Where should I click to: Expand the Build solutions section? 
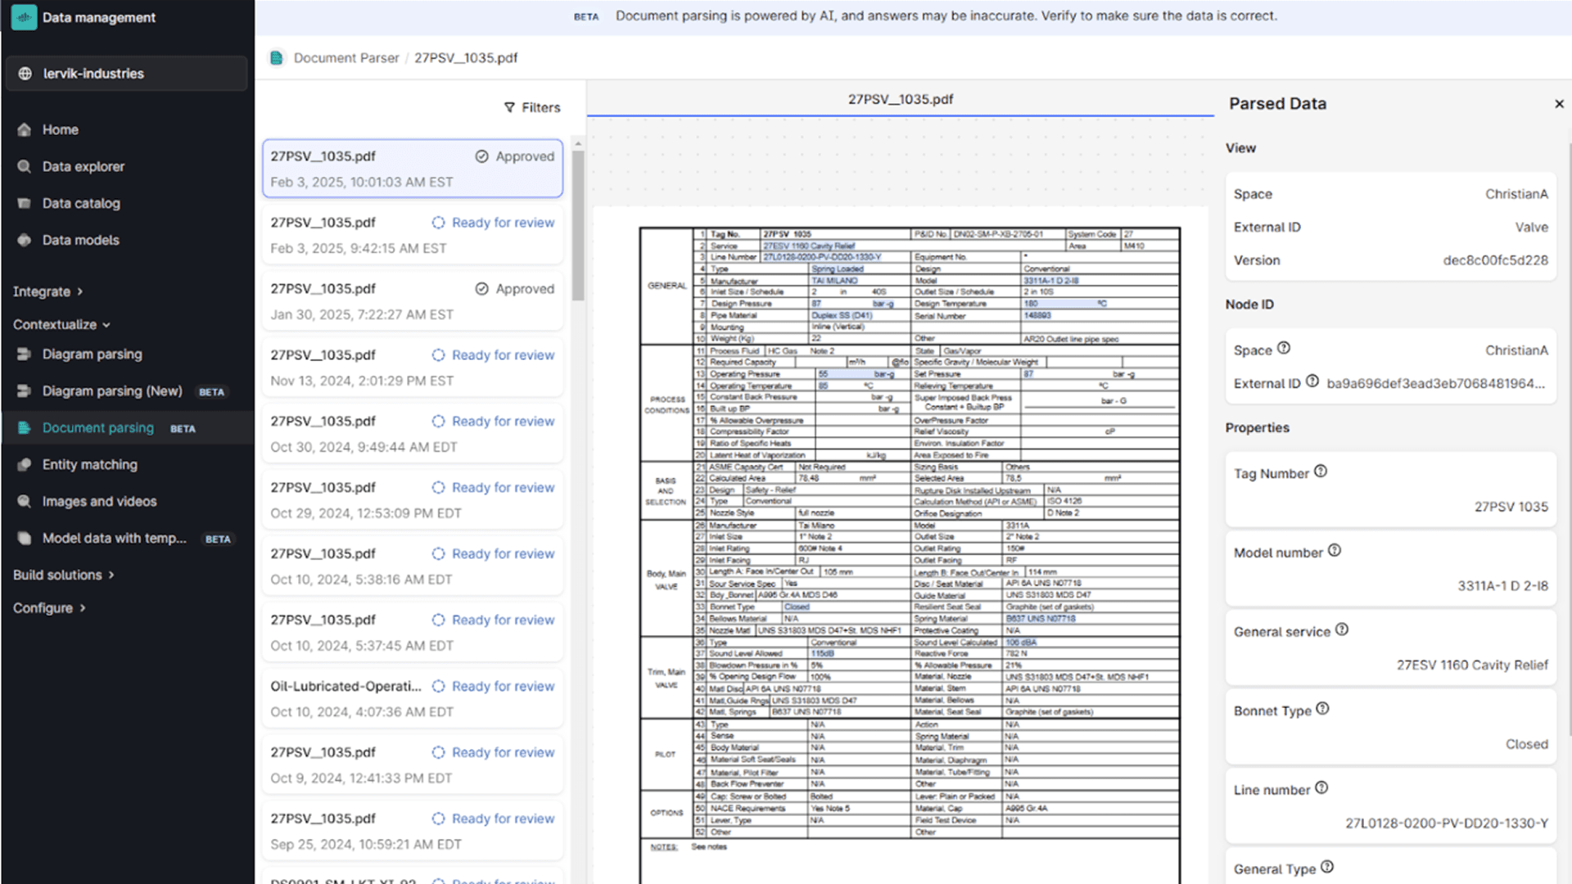[63, 575]
